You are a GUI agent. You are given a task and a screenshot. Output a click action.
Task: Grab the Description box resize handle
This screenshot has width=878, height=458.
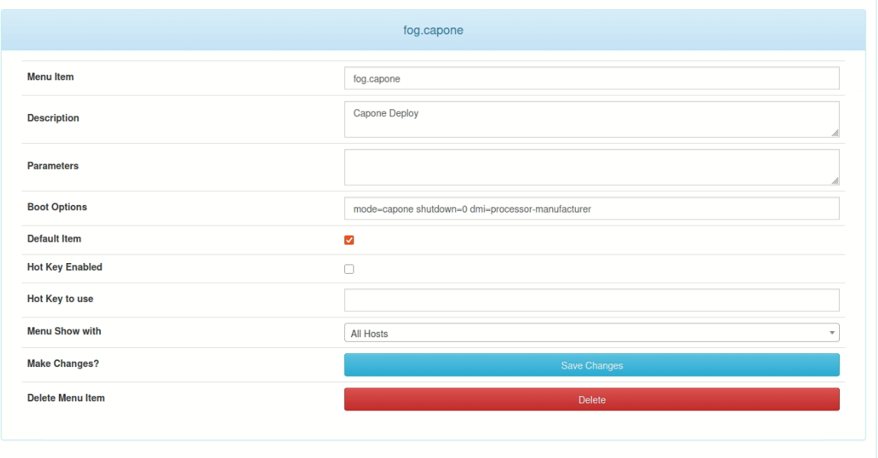point(834,132)
